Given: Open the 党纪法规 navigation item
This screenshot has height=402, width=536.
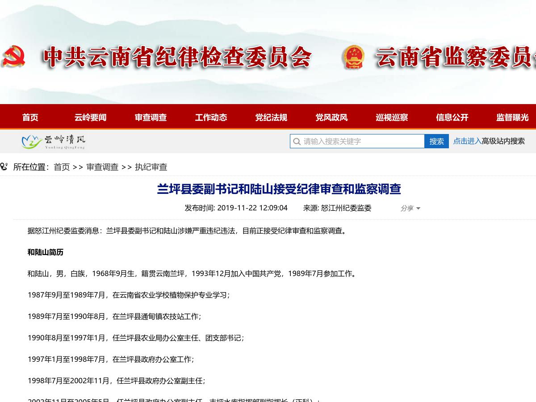Looking at the screenshot, I should (271, 117).
